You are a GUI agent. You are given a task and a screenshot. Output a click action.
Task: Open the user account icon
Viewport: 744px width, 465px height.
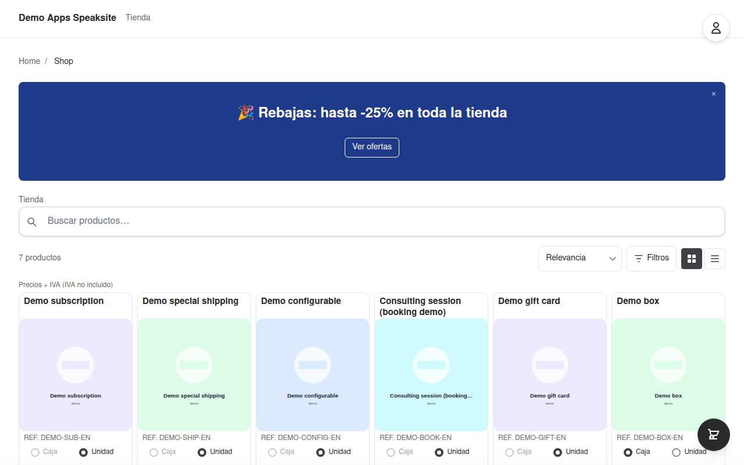716,28
